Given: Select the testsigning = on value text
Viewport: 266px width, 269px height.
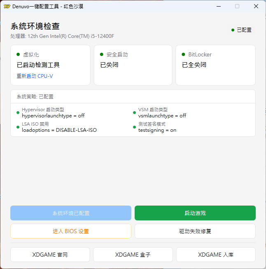Looking at the screenshot, I should point(157,130).
